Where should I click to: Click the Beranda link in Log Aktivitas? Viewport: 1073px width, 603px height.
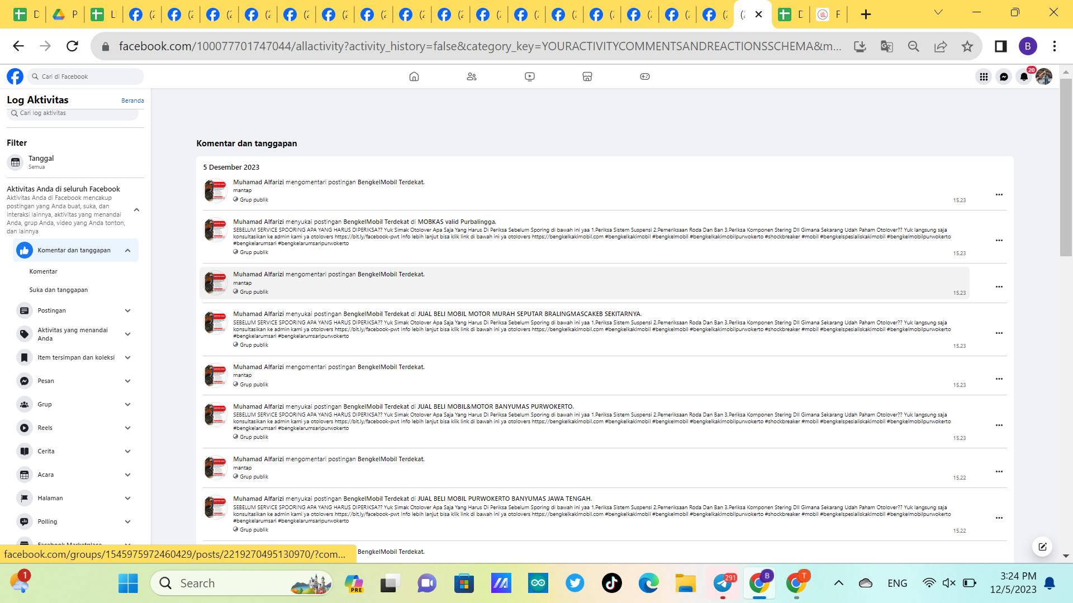tap(132, 100)
